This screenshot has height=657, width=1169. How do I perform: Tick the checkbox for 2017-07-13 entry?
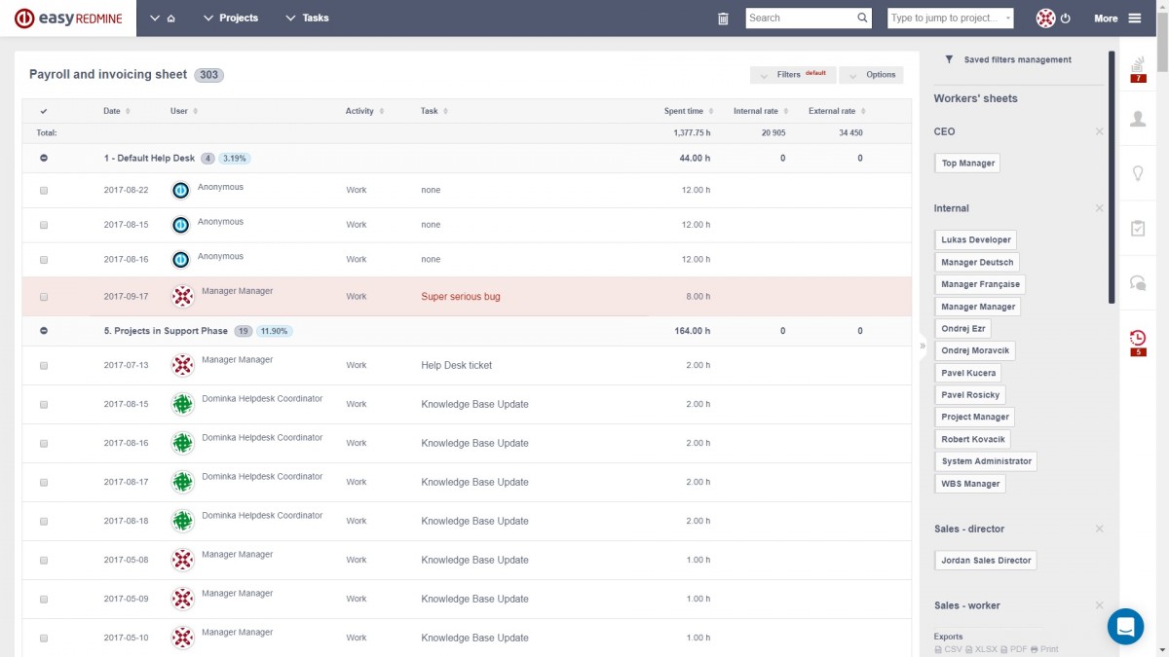[x=44, y=366]
